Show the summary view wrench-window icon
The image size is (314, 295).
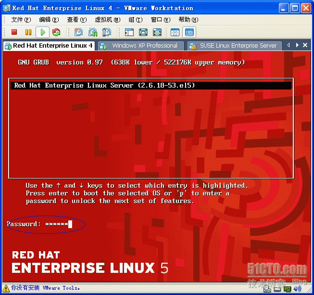(x=175, y=32)
